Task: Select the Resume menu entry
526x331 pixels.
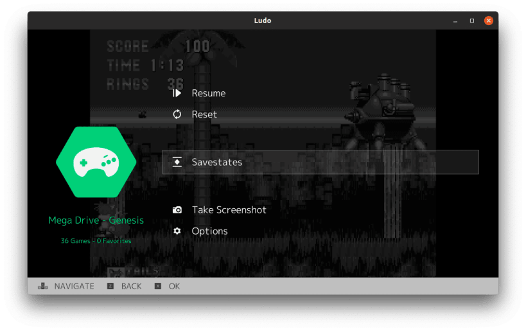Action: [x=208, y=93]
